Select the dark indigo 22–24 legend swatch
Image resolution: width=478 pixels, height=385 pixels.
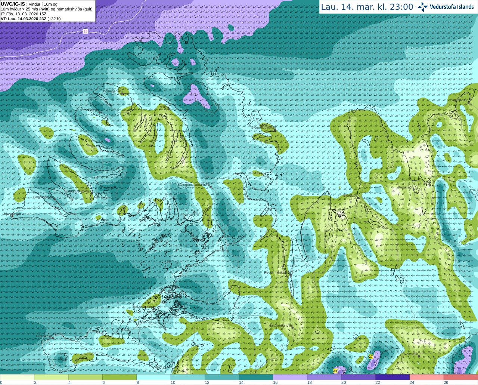392,377
